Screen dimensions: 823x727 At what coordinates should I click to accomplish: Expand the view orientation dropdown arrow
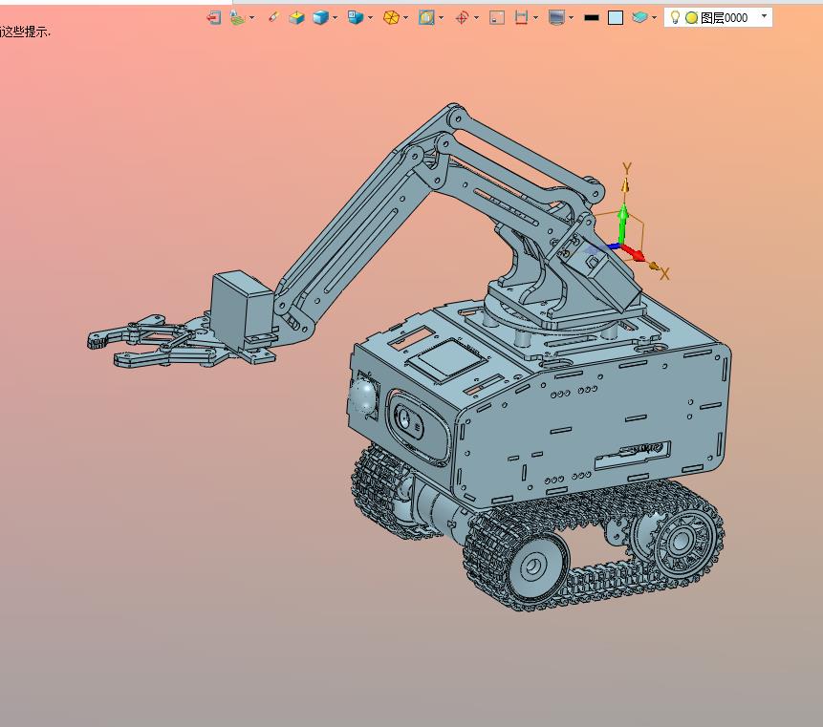pos(371,18)
